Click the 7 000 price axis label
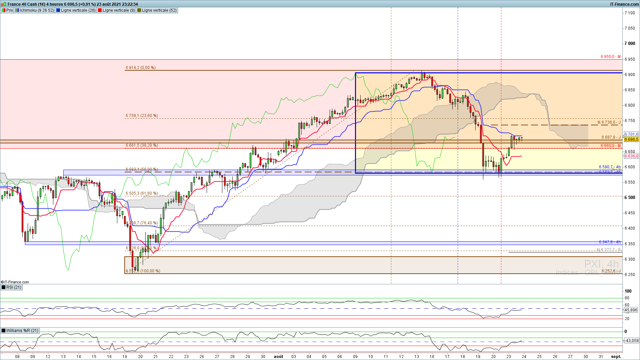640x360 pixels. [x=630, y=44]
